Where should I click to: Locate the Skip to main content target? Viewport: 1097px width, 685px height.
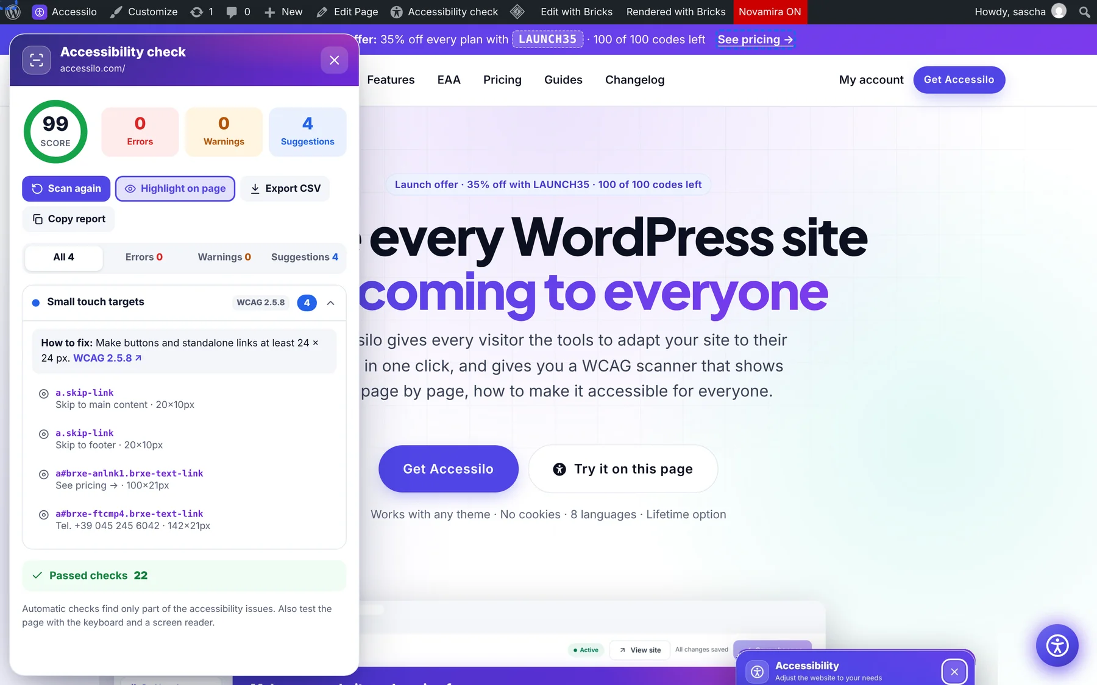[x=44, y=394]
